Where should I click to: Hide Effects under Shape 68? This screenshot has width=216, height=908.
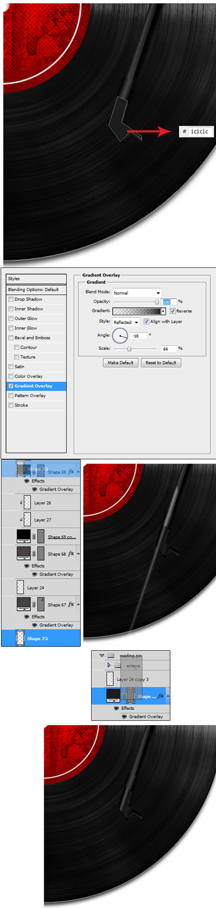(27, 566)
